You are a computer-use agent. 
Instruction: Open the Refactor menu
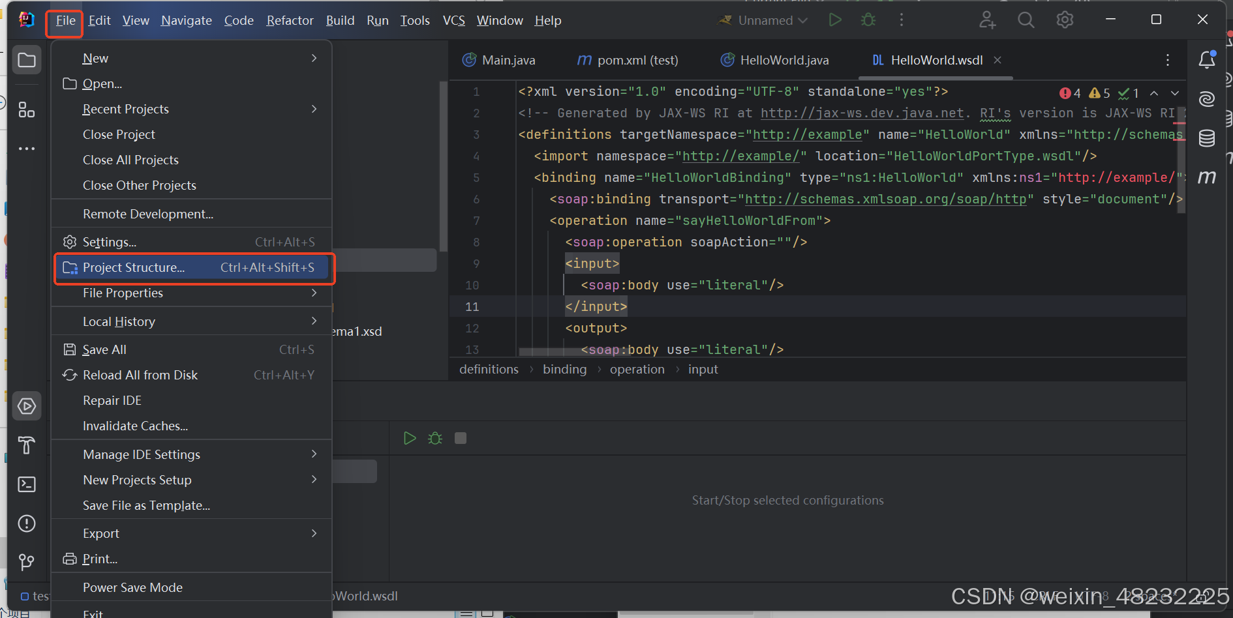coord(290,20)
